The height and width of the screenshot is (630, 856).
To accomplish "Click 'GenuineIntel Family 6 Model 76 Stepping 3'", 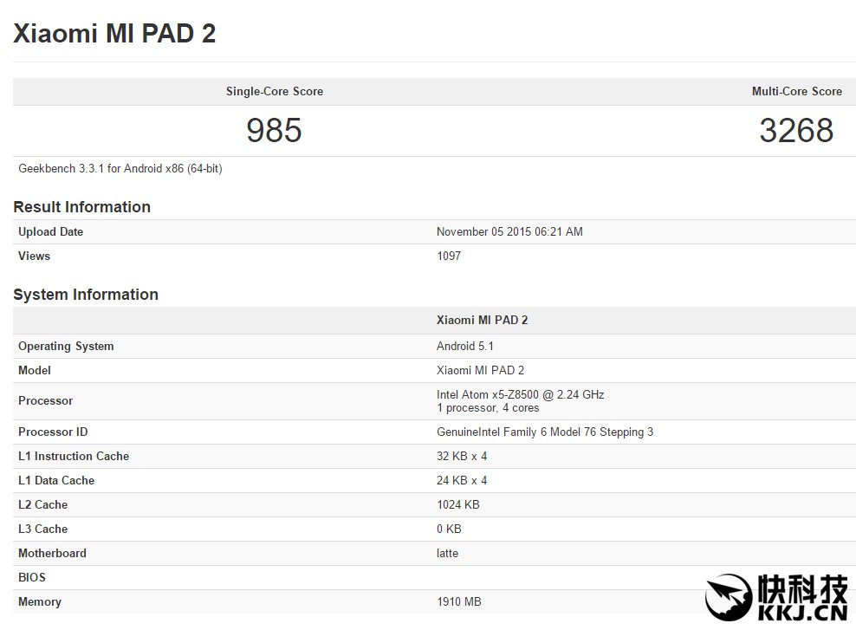I will click(x=545, y=432).
